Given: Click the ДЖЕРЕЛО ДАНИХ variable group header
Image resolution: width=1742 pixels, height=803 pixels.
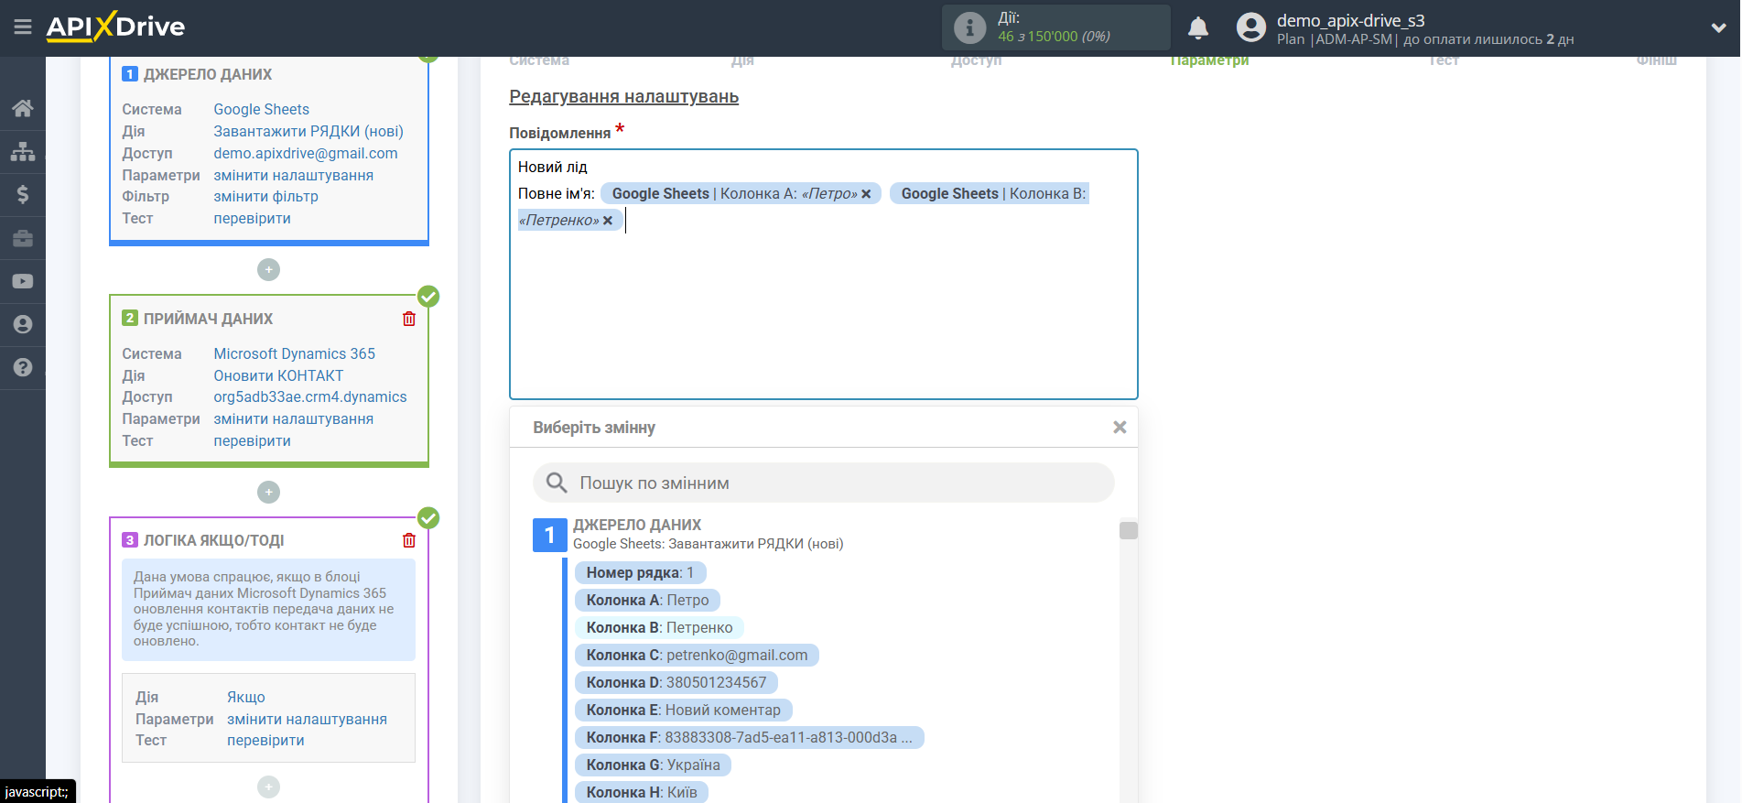Looking at the screenshot, I should pyautogui.click(x=637, y=525).
